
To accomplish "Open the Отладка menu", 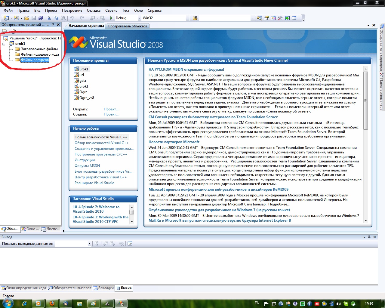I will (x=94, y=10).
